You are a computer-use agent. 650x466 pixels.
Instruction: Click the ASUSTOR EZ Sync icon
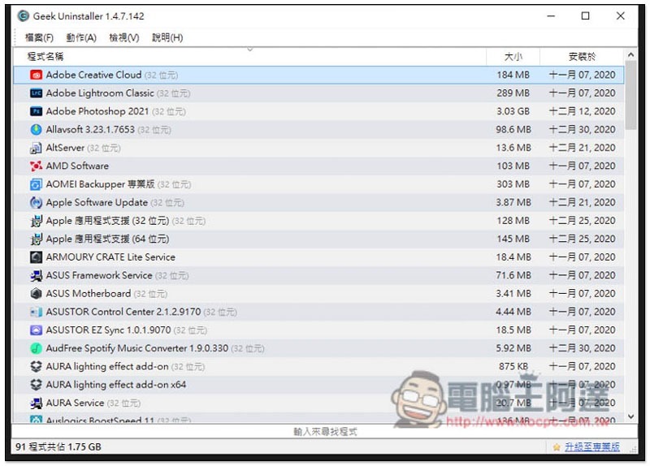click(36, 330)
